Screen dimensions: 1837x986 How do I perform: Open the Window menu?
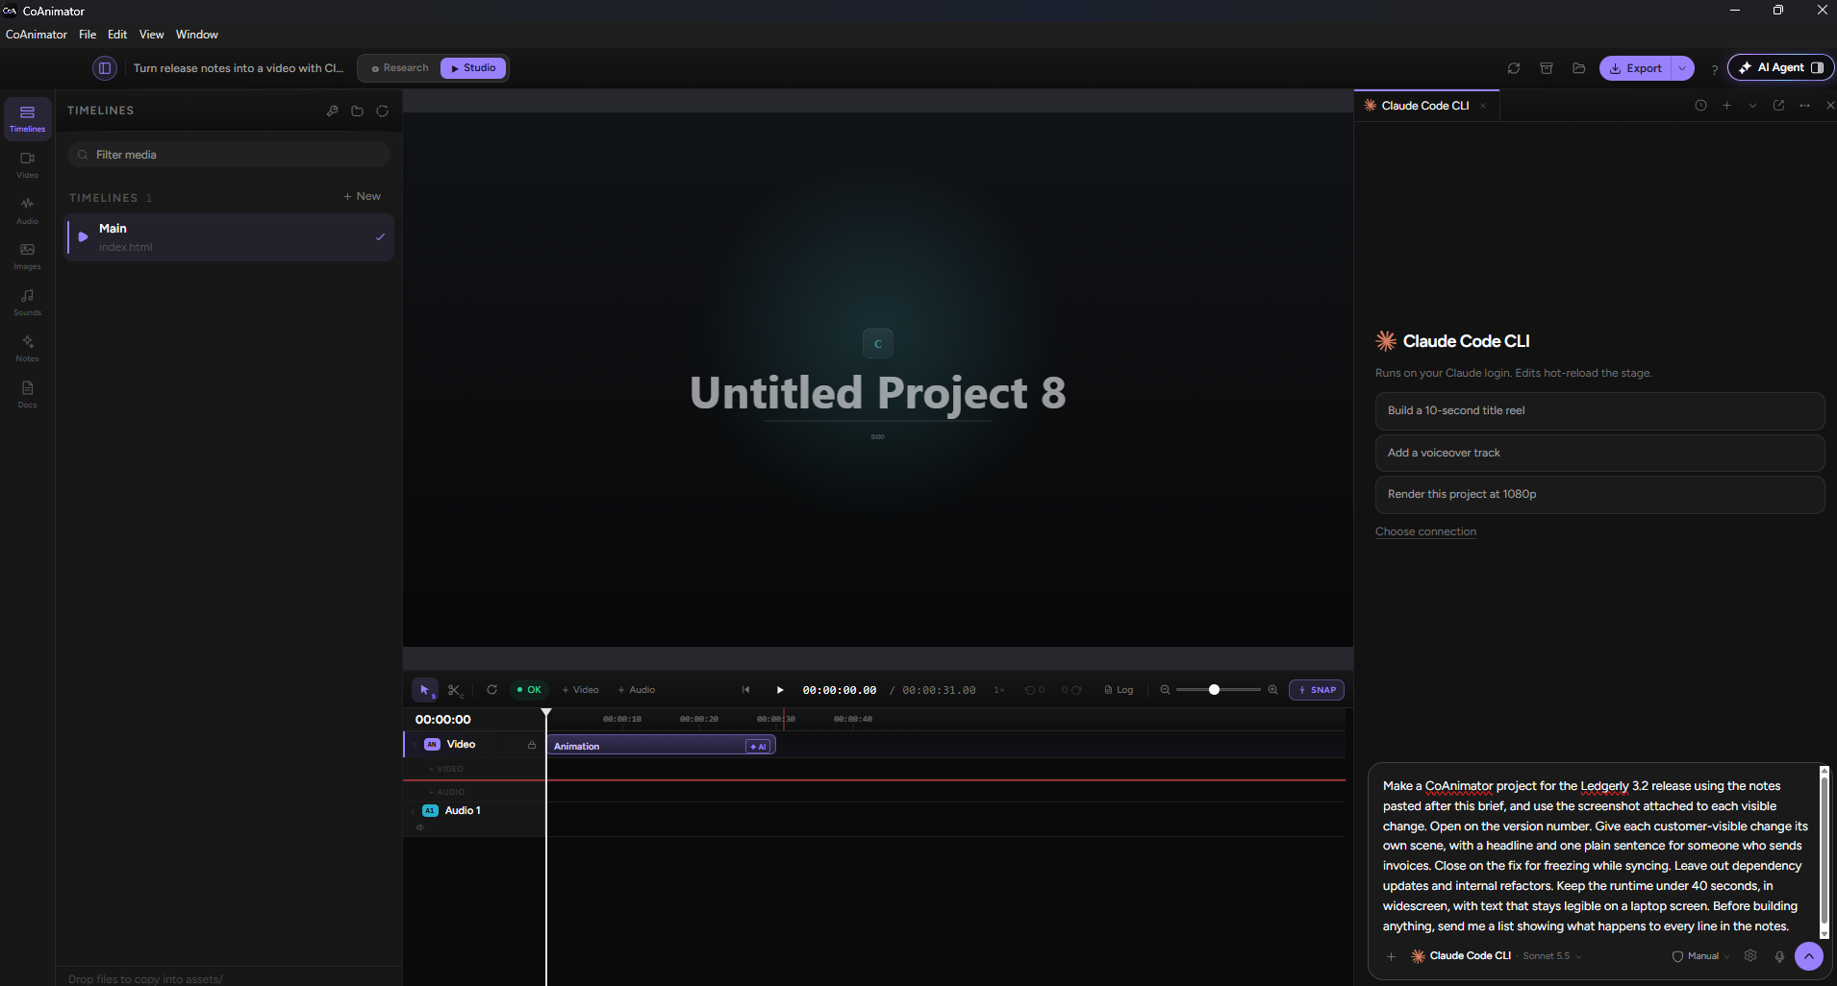[197, 35]
